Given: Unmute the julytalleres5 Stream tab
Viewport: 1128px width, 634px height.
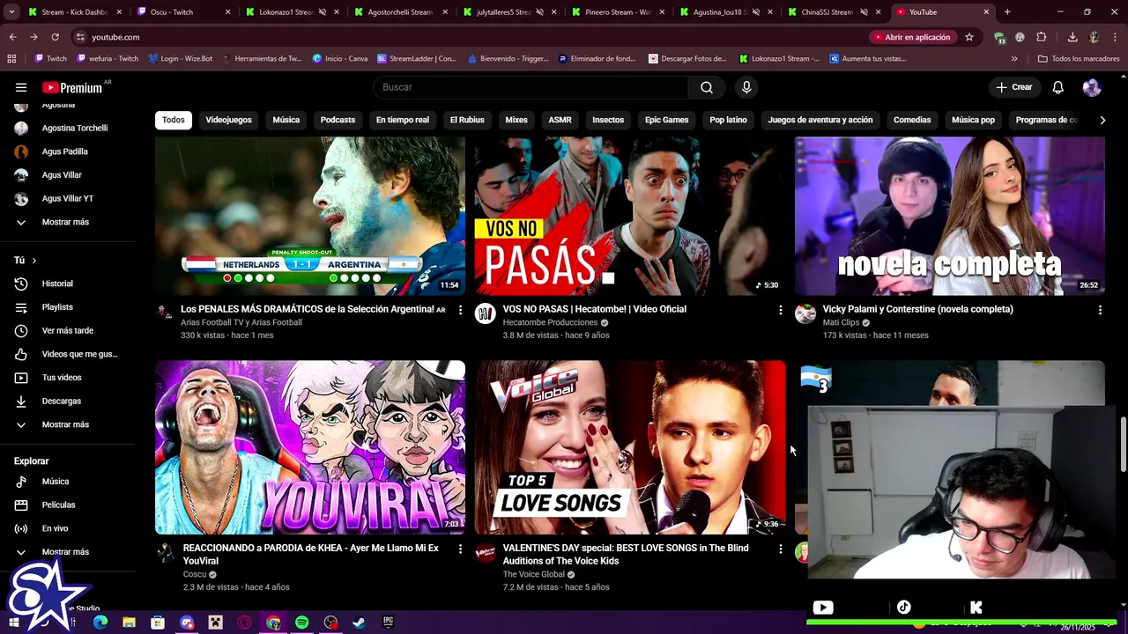Looking at the screenshot, I should [538, 12].
